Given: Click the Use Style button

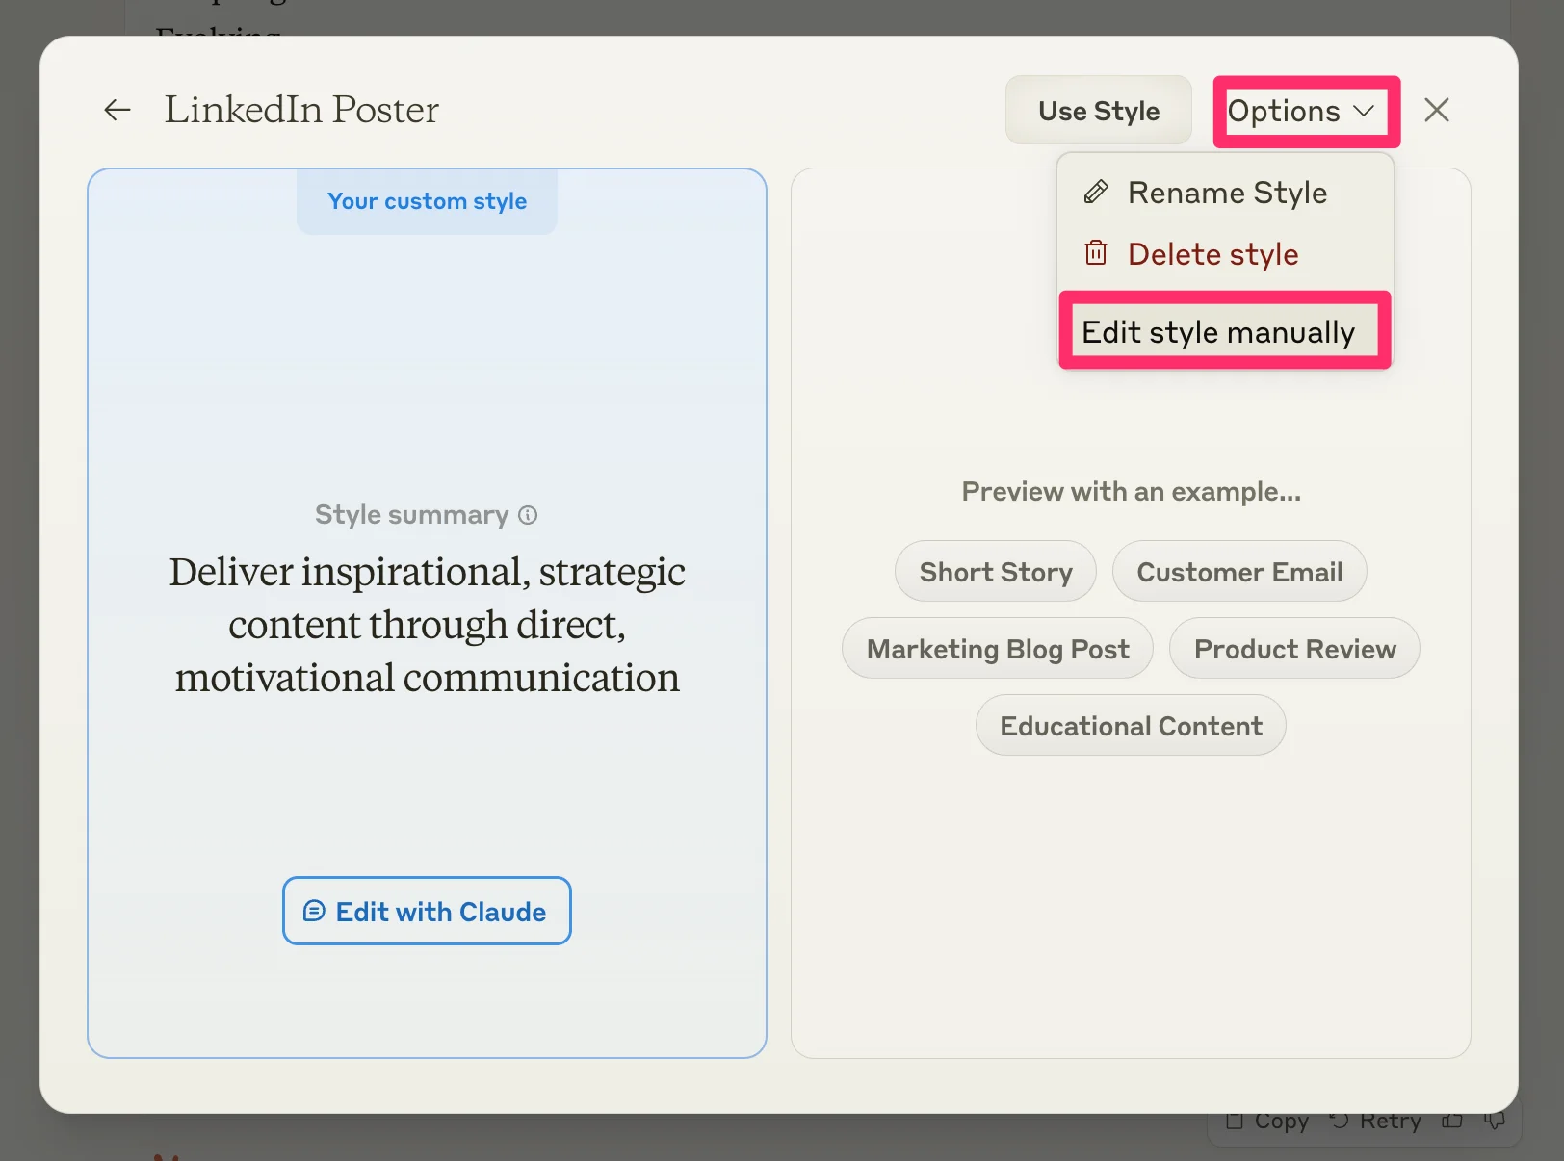Looking at the screenshot, I should point(1099,111).
